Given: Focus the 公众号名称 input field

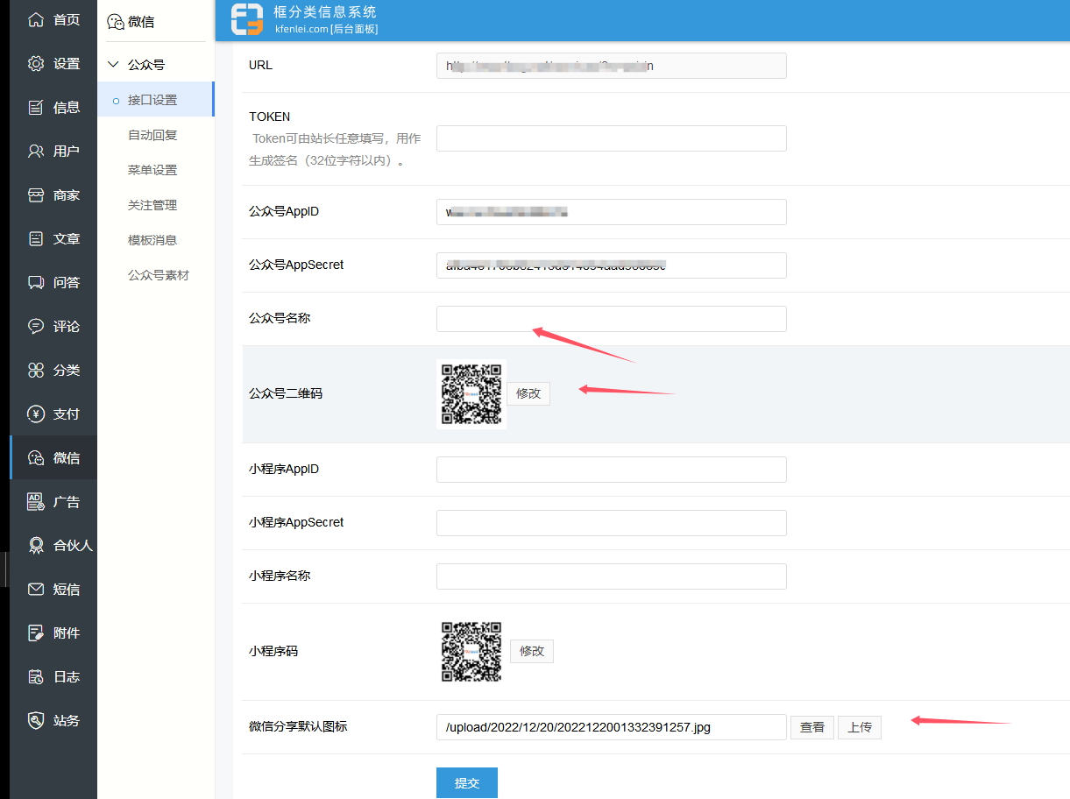Looking at the screenshot, I should (611, 319).
